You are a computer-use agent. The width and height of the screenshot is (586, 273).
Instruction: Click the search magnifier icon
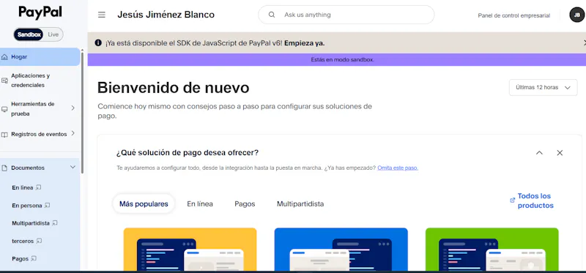coord(272,15)
